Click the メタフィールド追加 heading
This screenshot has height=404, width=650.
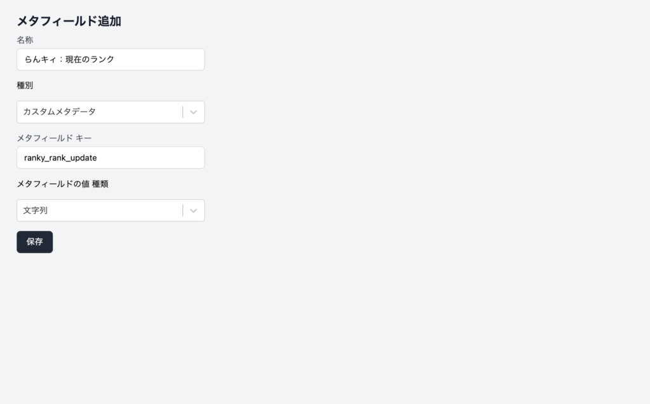tap(69, 22)
